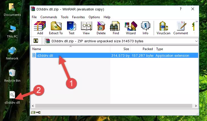The width and height of the screenshot is (207, 121).
Task: Click the 157,287 packed size value
Action: point(143,55)
